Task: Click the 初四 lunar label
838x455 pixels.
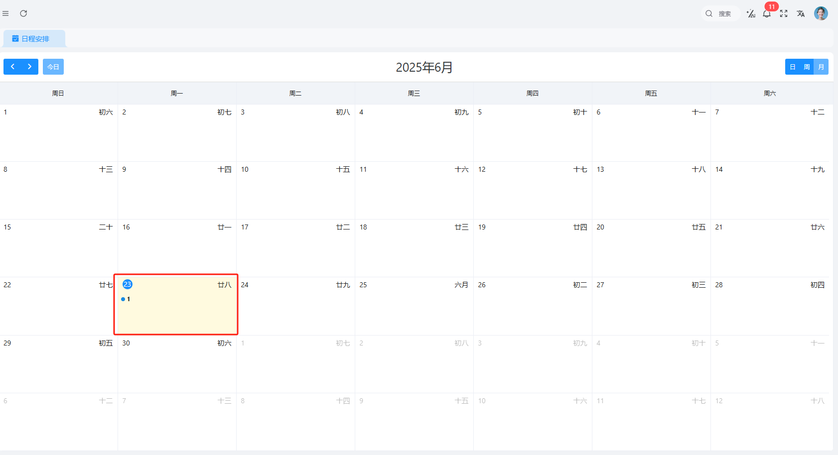Action: coord(818,285)
